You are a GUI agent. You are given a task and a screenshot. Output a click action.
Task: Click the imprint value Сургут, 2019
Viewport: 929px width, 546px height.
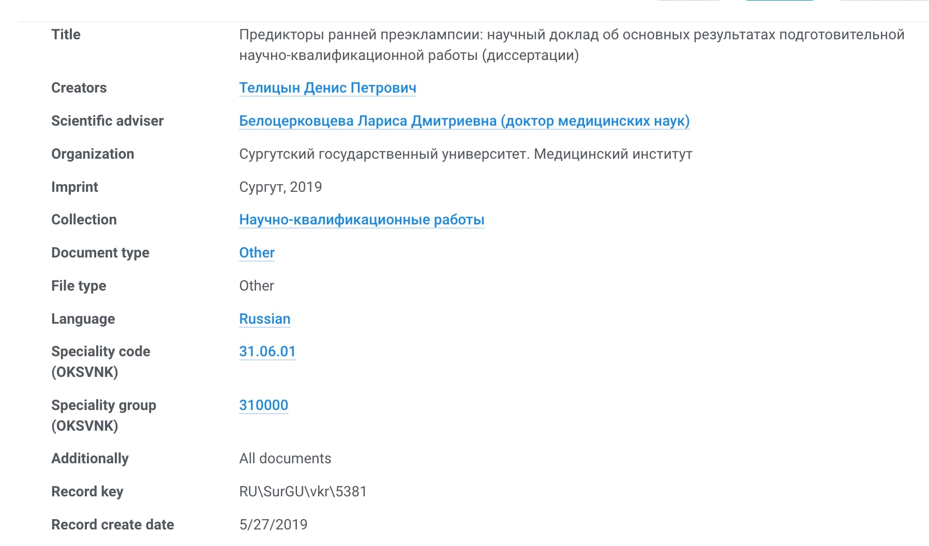tap(280, 187)
